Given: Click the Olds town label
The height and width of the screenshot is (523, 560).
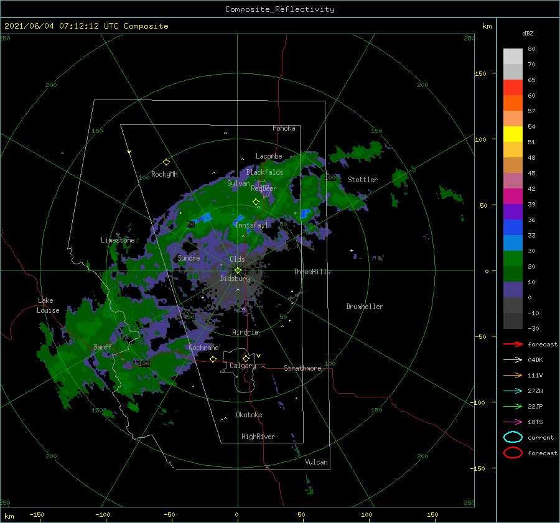Looking at the screenshot, I should 237,259.
